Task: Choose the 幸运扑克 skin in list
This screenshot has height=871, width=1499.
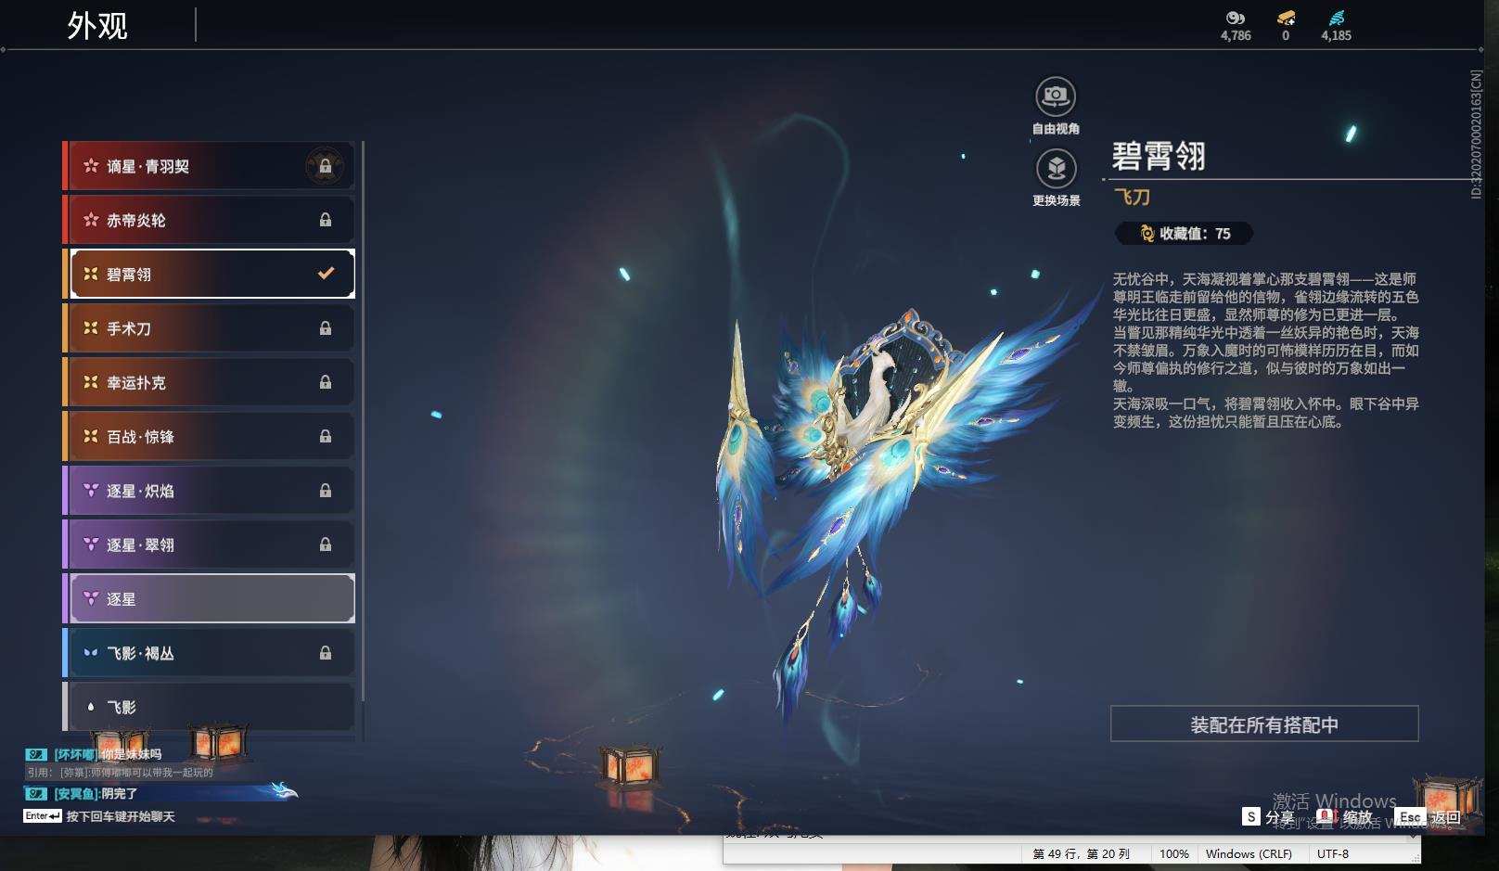Action: tap(209, 382)
